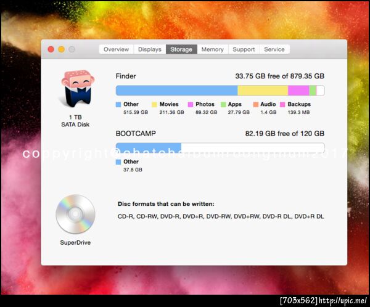Click the blue Other legend swatch under Finder
370x307 pixels.
pos(118,105)
